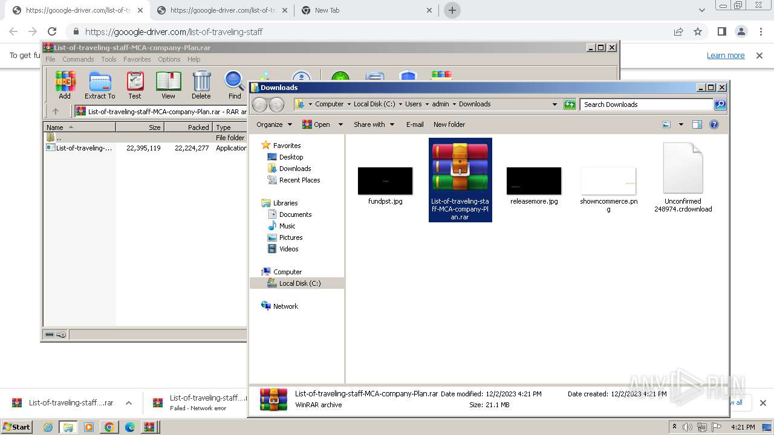The width and height of the screenshot is (774, 435).
Task: Select the rar archive in Downloads
Action: [460, 180]
